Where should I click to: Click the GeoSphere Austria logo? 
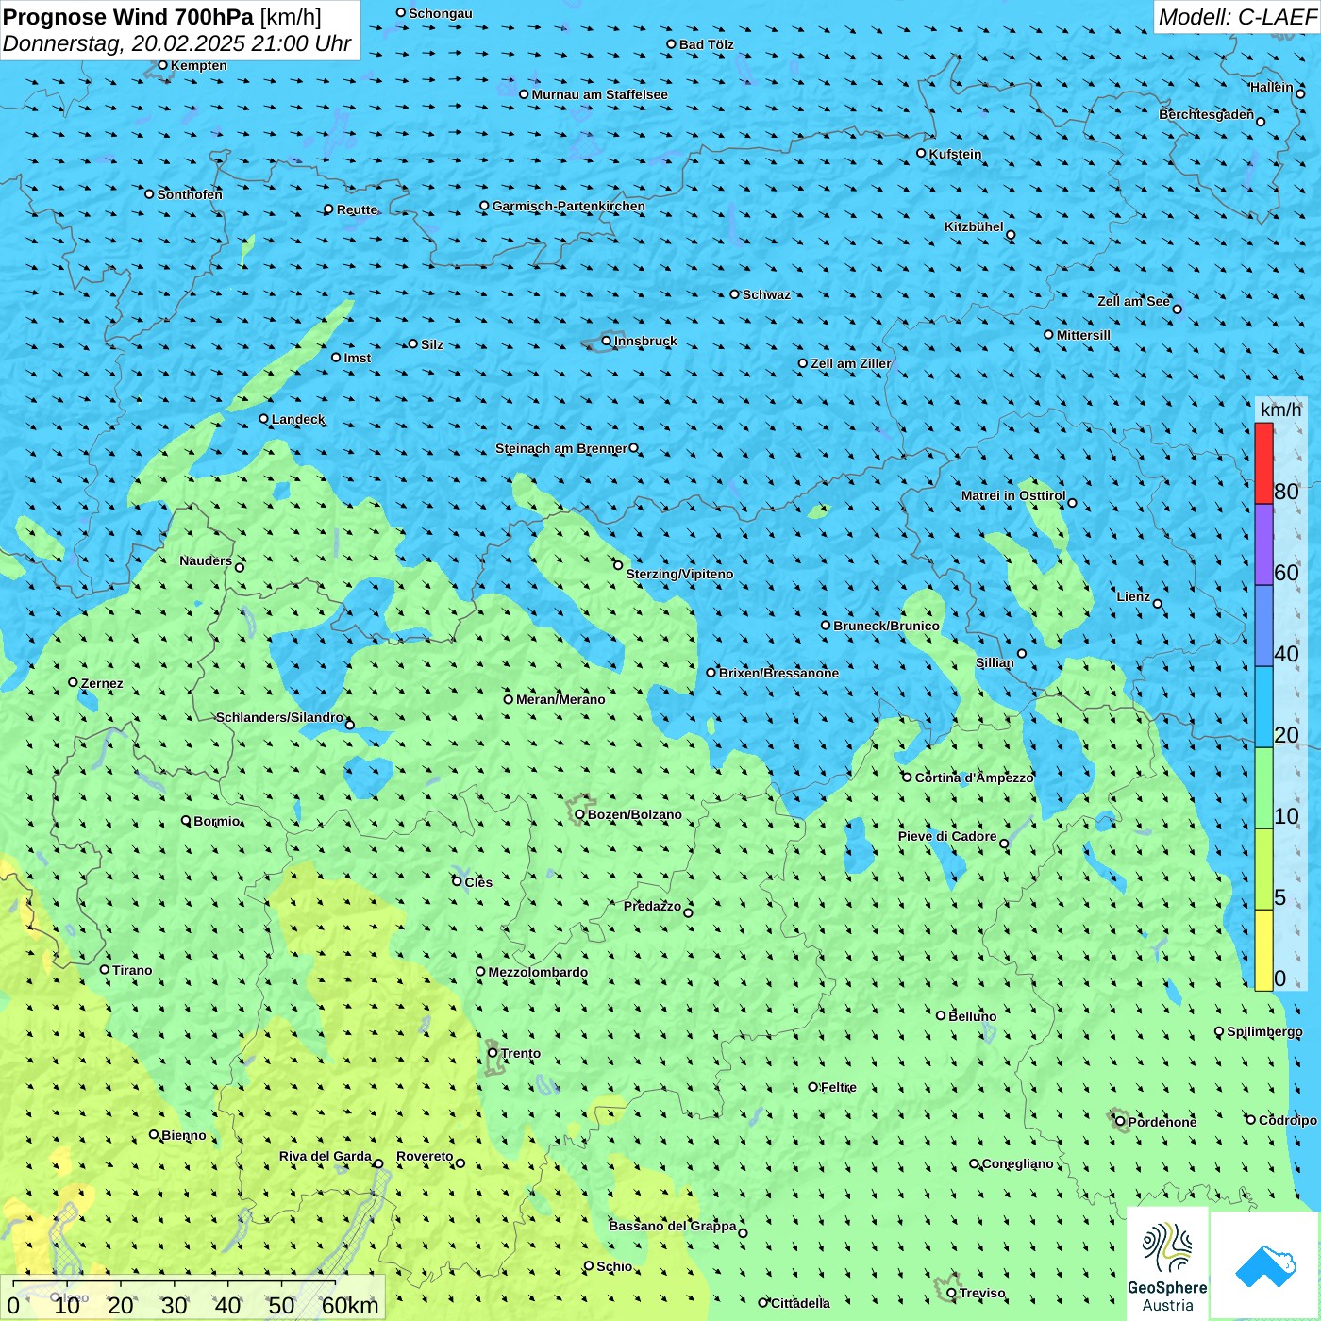point(1167,1263)
